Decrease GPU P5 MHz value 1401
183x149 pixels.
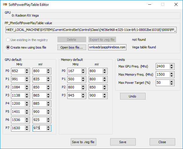27,113
